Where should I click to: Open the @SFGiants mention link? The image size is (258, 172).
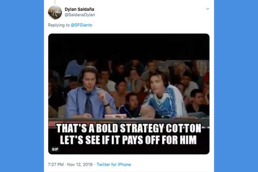(x=81, y=25)
